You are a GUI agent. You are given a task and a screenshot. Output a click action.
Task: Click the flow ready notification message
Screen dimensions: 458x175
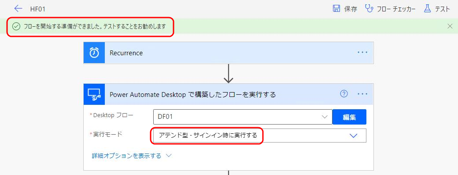pyautogui.click(x=95, y=26)
